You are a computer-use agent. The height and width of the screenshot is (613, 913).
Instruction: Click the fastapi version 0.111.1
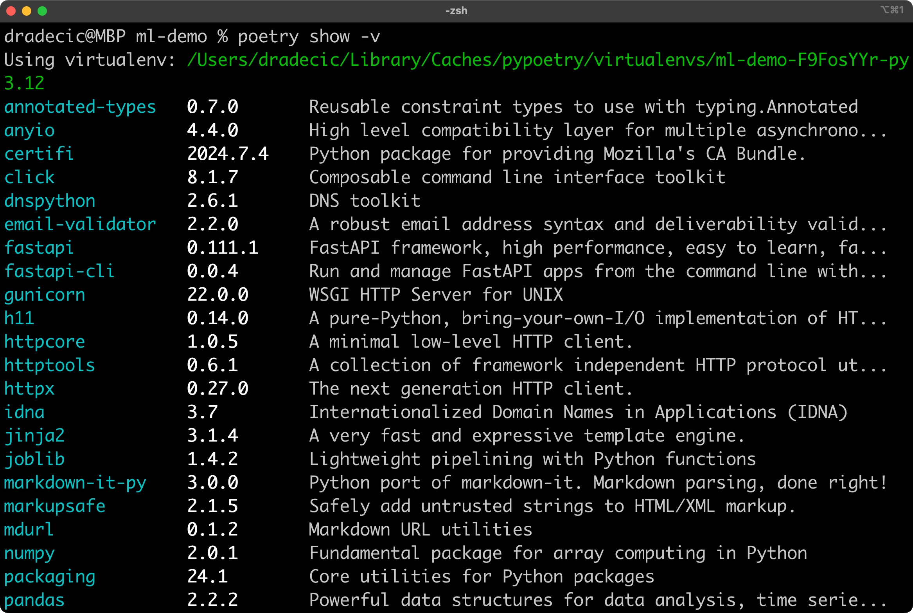tap(223, 248)
